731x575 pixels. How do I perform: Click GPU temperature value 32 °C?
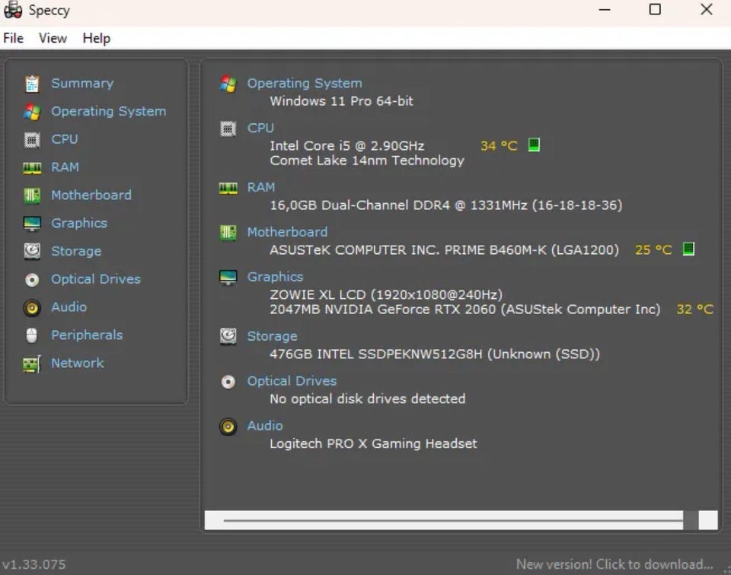pos(694,309)
